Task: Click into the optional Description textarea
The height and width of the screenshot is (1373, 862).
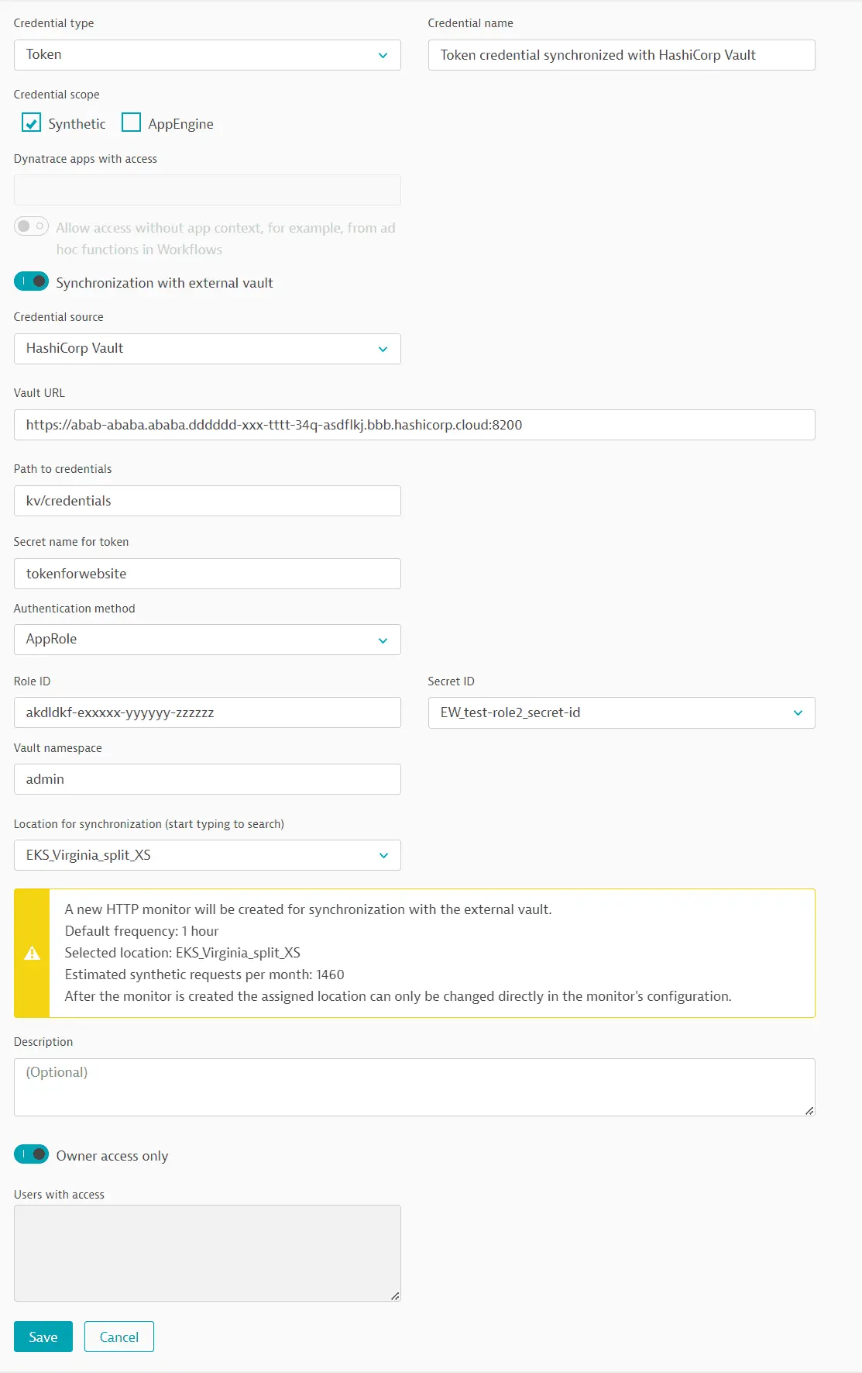Action: tap(414, 1087)
